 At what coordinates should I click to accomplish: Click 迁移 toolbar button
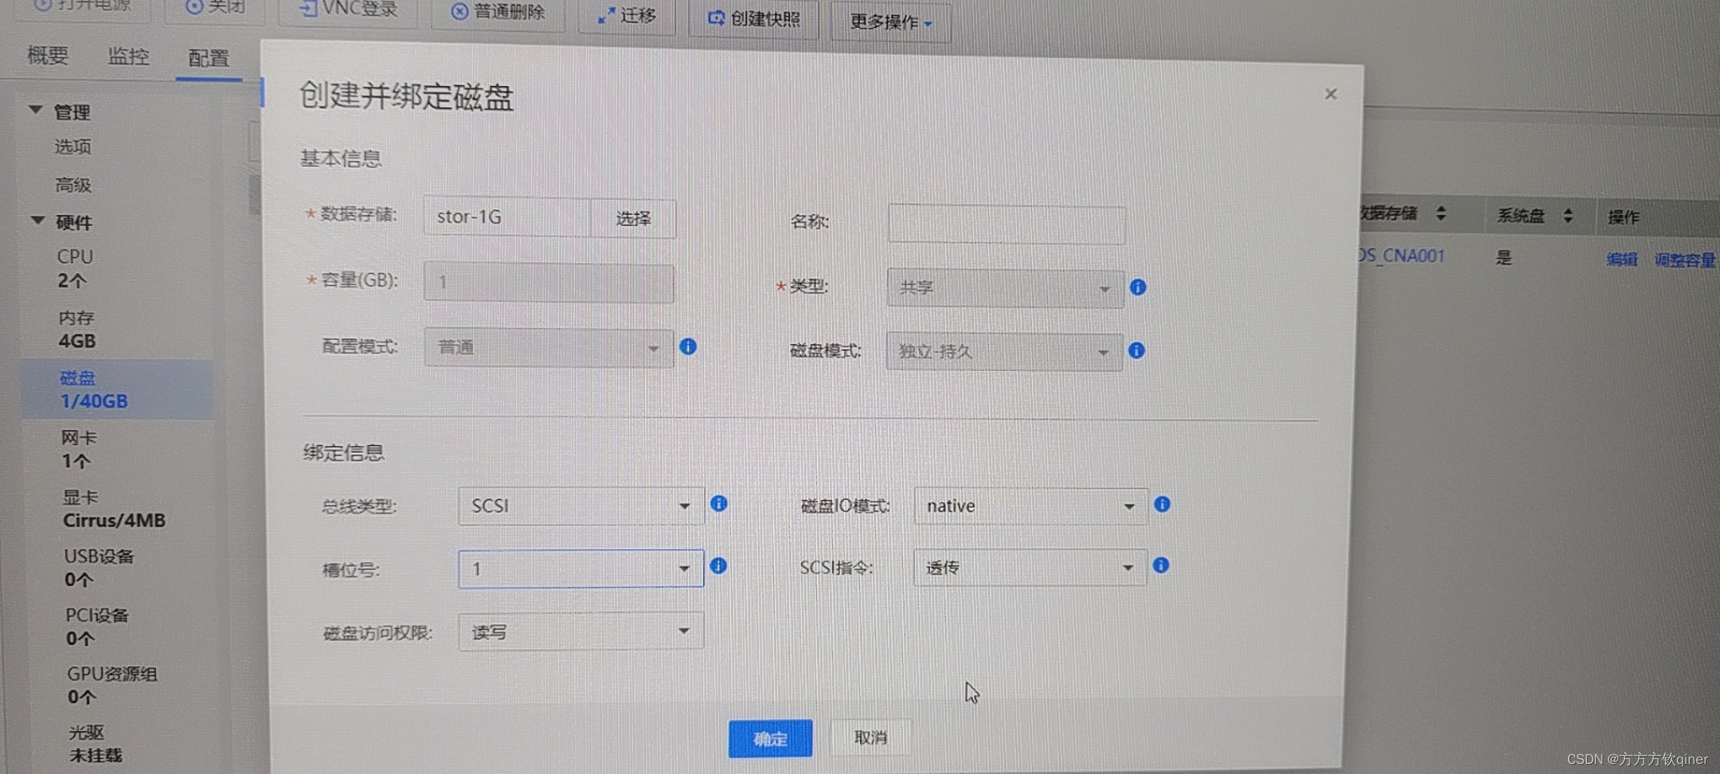pyautogui.click(x=626, y=16)
